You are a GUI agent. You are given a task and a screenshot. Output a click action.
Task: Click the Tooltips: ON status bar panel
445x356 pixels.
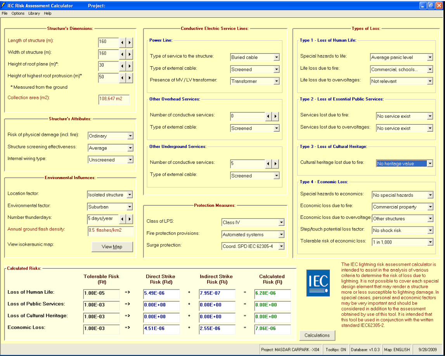click(x=336, y=350)
